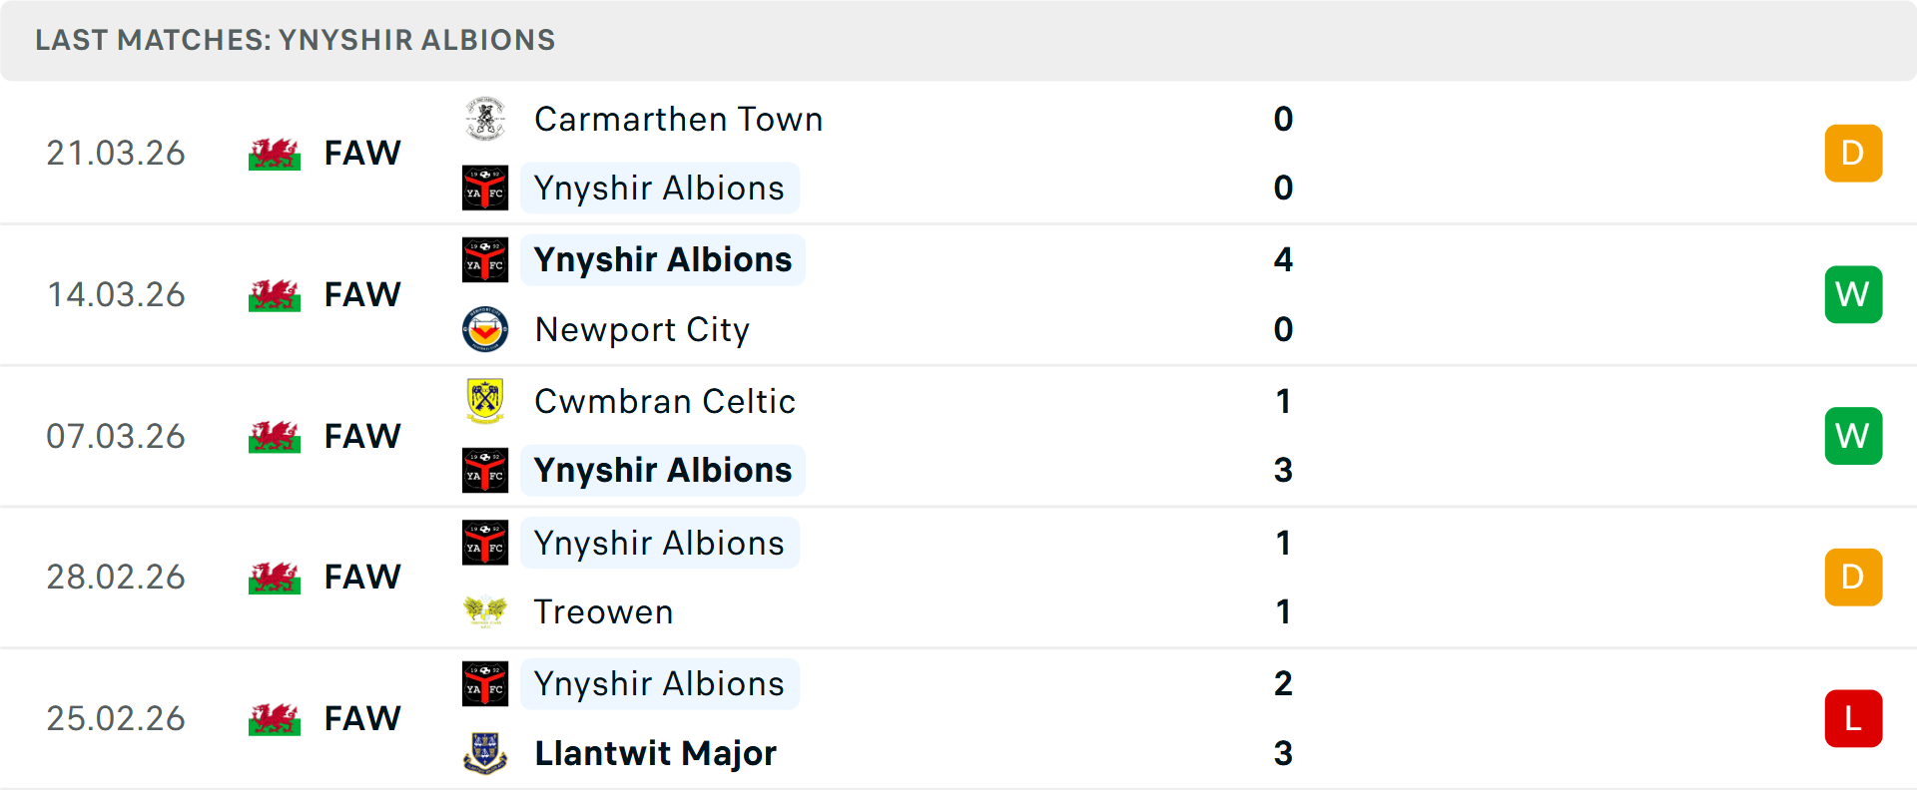
Task: Click the Welsh flag beside 25.02.26
Action: [x=275, y=719]
